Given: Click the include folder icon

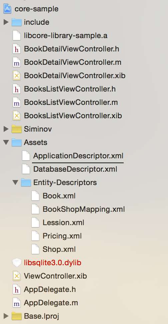Looking at the screenshot, I should (17, 22).
